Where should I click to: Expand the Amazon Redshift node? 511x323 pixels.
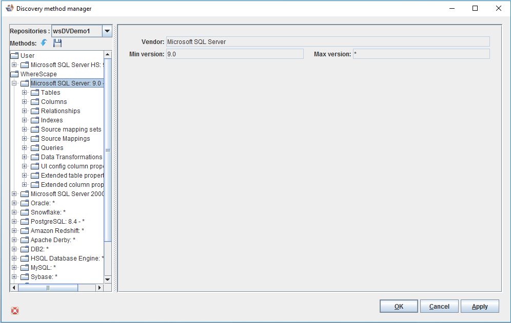(x=14, y=231)
